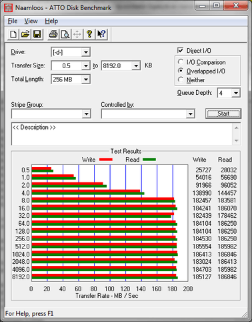Click the New file toolbar icon
The height and width of the screenshot is (322, 252).
(x=13, y=34)
